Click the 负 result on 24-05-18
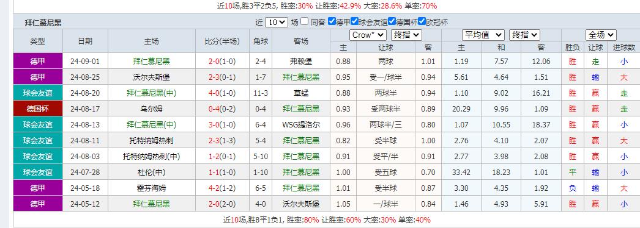Viewport: 640px width, 228px height. [573, 188]
